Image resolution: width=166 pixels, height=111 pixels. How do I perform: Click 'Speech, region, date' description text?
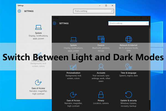pyautogui.click(x=129, y=76)
